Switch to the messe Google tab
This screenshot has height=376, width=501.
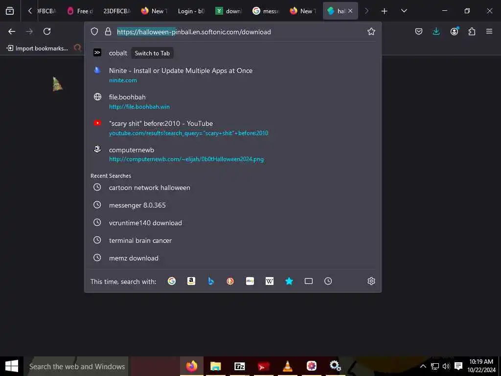pyautogui.click(x=265, y=11)
